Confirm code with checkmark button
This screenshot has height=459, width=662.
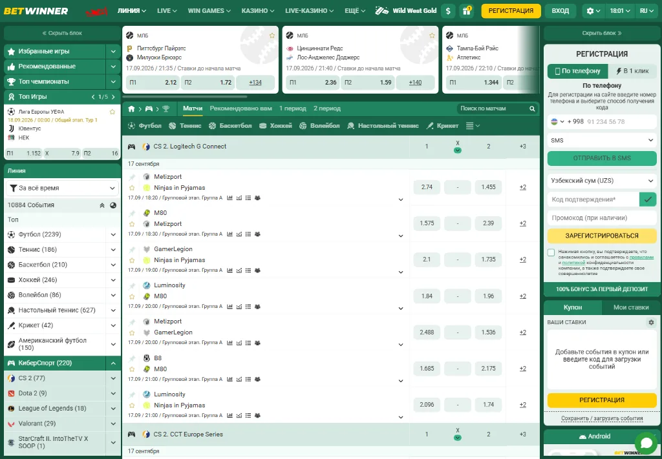(648, 199)
